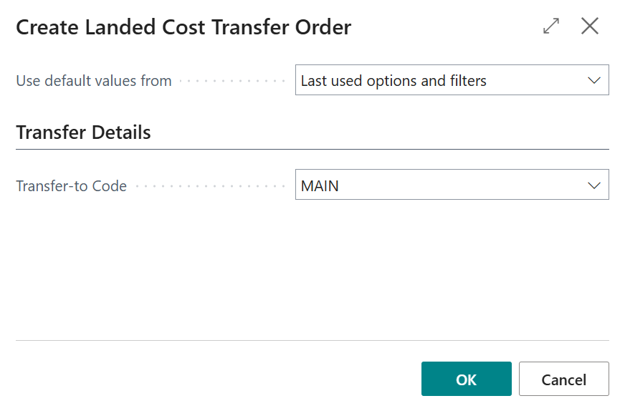The height and width of the screenshot is (411, 625).
Task: Click the chevron arrow next to MAIN
Action: pyautogui.click(x=594, y=185)
